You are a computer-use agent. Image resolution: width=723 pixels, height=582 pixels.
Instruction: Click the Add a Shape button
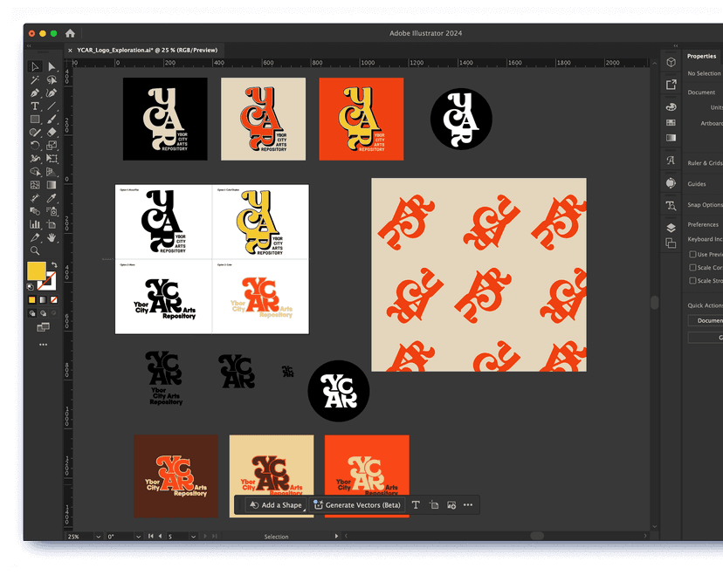276,505
